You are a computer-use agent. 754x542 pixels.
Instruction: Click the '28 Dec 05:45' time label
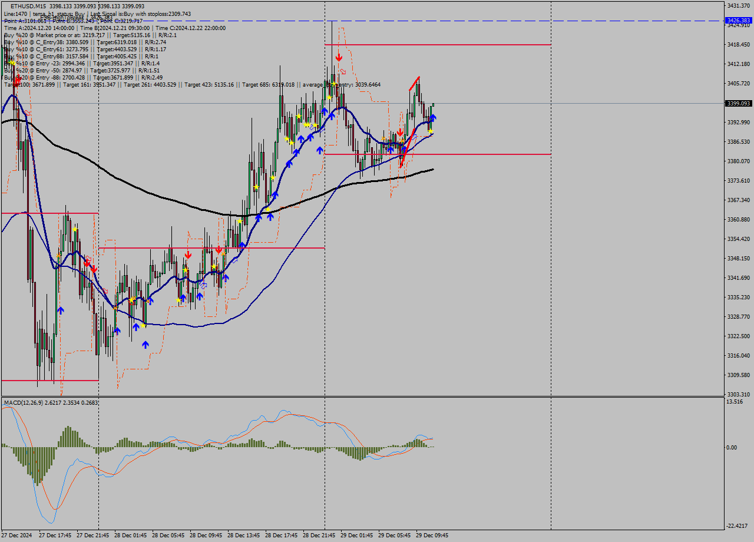click(168, 536)
